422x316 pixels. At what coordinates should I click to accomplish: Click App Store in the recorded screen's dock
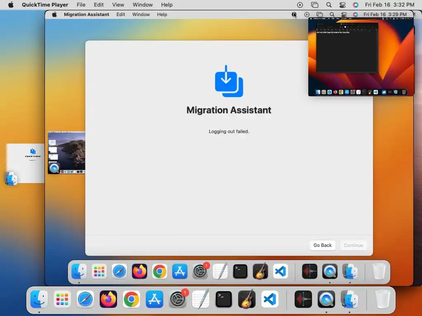coord(180,272)
